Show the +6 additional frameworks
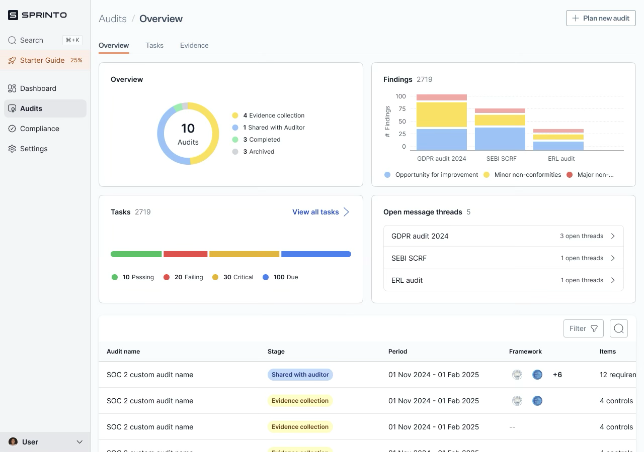644x452 pixels. (x=557, y=375)
